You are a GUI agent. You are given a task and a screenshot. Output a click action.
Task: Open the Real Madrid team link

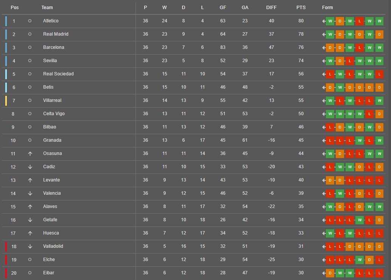56,34
